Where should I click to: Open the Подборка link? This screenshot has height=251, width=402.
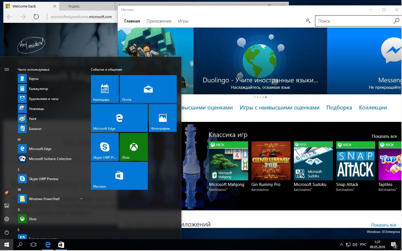pos(339,107)
